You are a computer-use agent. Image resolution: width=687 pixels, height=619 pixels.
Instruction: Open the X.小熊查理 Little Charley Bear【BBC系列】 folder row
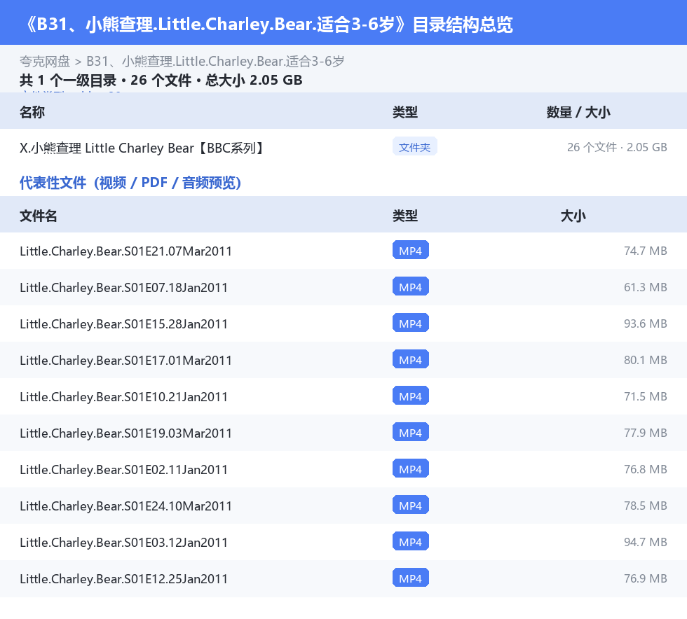click(x=343, y=148)
